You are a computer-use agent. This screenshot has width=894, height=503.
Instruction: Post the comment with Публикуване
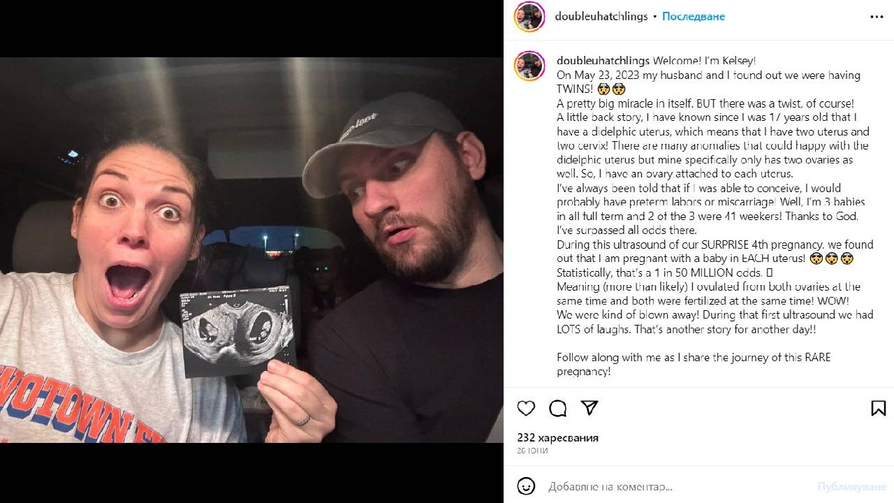[x=852, y=486]
